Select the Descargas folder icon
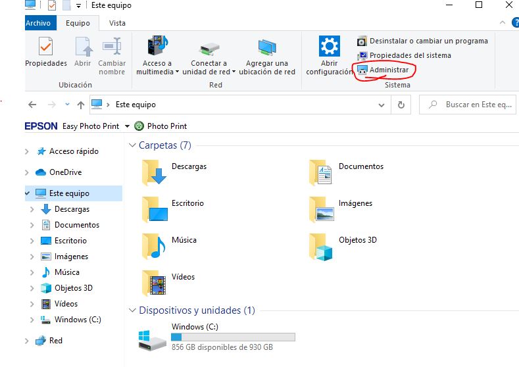 (154, 173)
